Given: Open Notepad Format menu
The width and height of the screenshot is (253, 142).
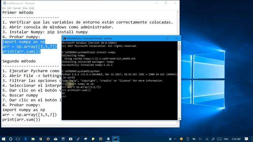Looking at the screenshot, I should (x=17, y=8).
